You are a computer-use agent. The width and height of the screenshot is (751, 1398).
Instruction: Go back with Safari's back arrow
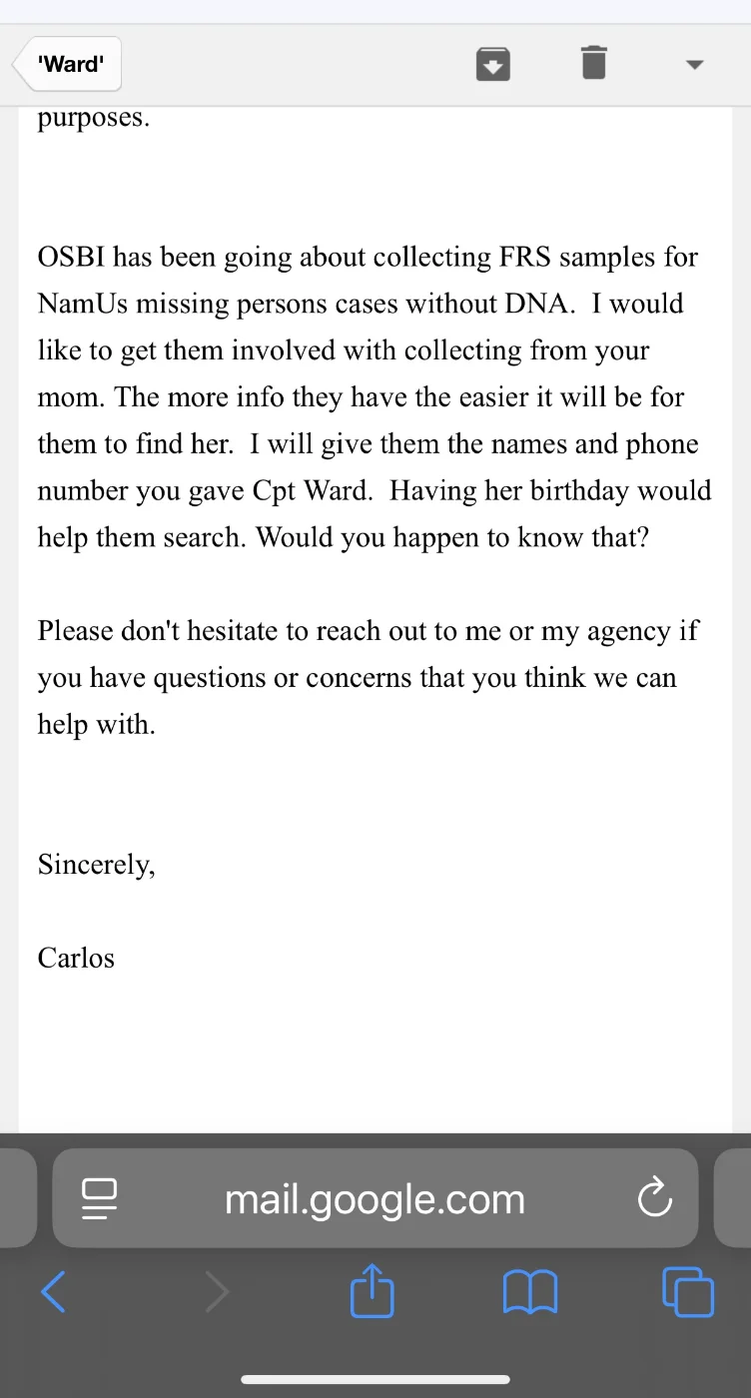(x=53, y=1292)
